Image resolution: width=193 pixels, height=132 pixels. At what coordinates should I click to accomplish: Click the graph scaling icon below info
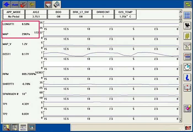tap(187, 88)
